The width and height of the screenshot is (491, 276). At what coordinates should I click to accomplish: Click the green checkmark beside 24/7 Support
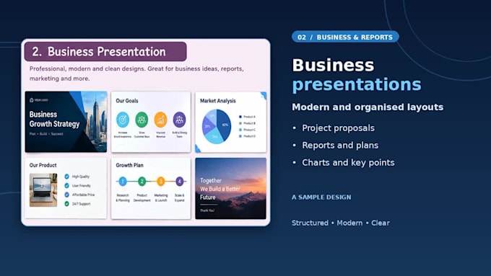66,203
